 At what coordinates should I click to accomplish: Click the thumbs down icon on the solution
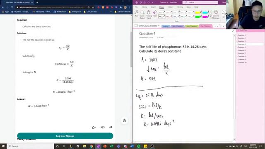(x=102, y=127)
